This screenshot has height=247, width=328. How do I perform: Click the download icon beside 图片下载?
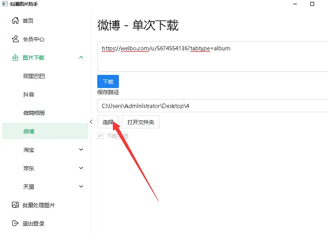15,57
